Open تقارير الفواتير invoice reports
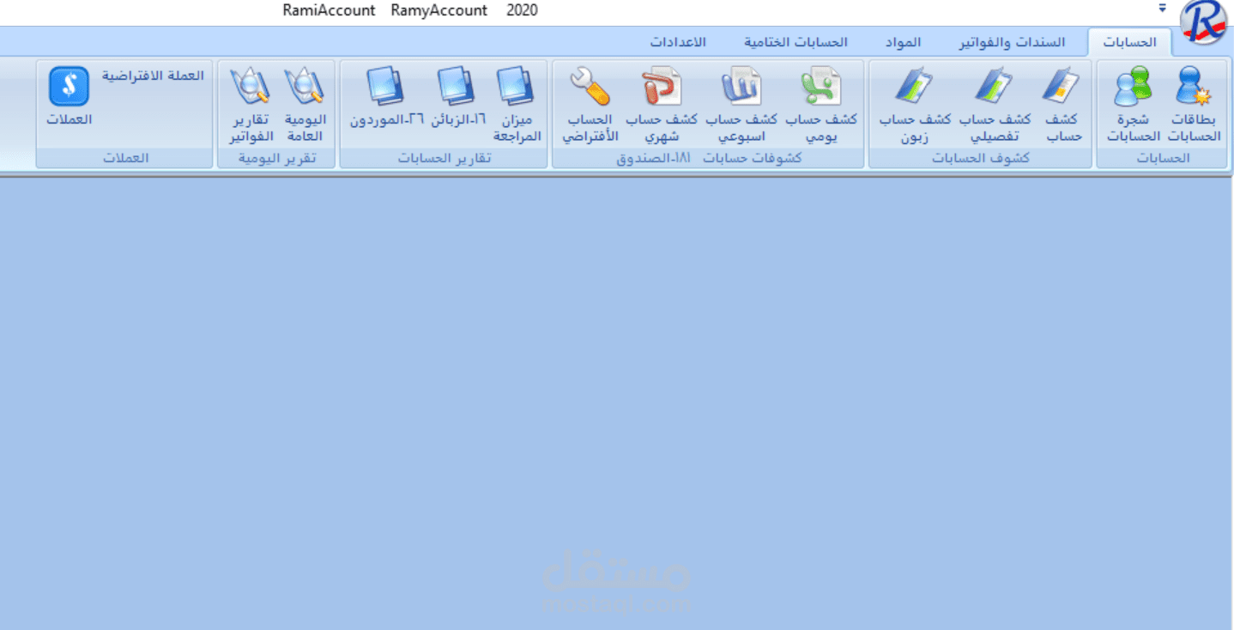This screenshot has width=1234, height=630. (x=250, y=105)
